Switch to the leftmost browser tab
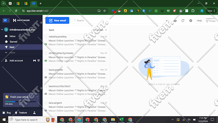The height and width of the screenshot is (123, 218). pos(10,4)
